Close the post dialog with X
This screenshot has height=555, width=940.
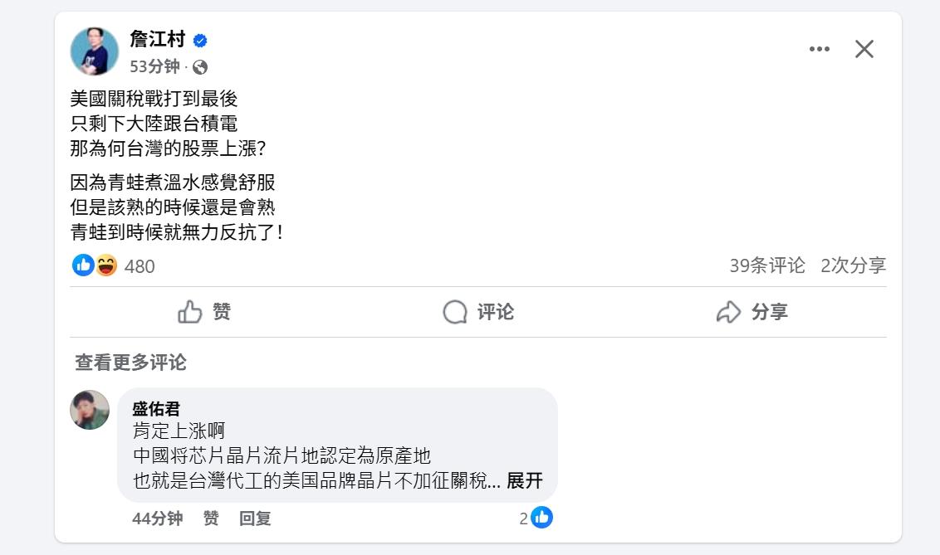[864, 49]
